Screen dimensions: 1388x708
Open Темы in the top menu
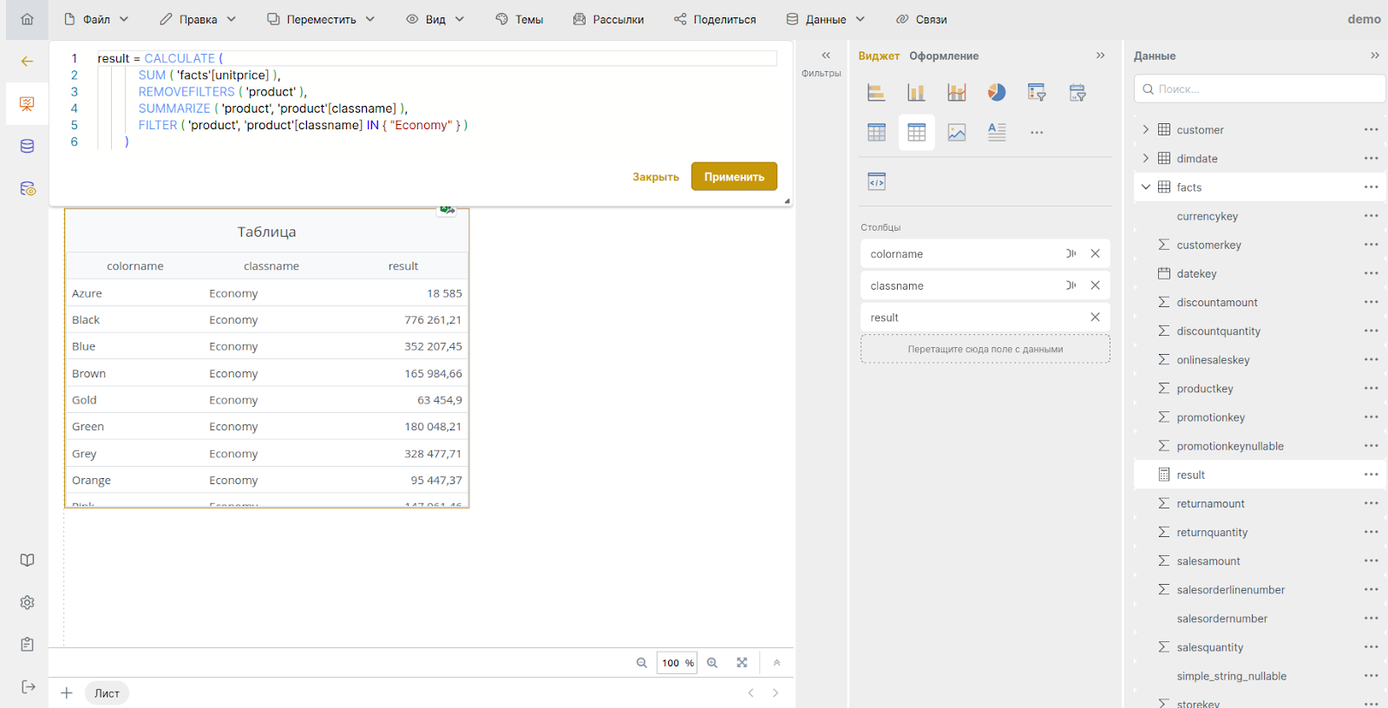click(520, 19)
